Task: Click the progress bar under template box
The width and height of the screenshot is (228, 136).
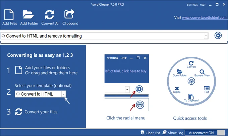Action: (x=114, y=42)
